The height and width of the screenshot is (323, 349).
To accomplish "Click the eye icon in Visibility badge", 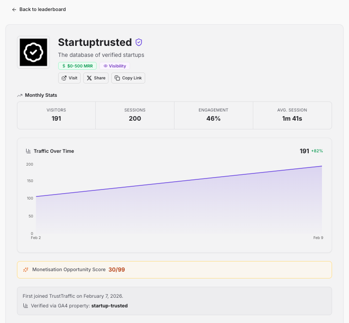I will [x=105, y=66].
